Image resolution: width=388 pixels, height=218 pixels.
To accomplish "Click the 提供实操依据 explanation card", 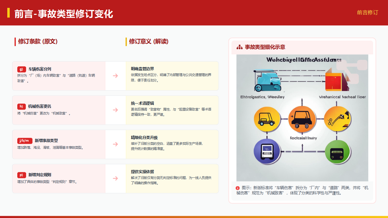I will tap(172, 178).
